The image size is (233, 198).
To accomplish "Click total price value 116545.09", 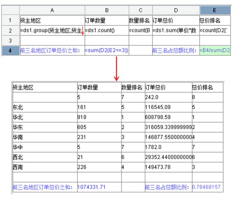I will pos(158,107).
